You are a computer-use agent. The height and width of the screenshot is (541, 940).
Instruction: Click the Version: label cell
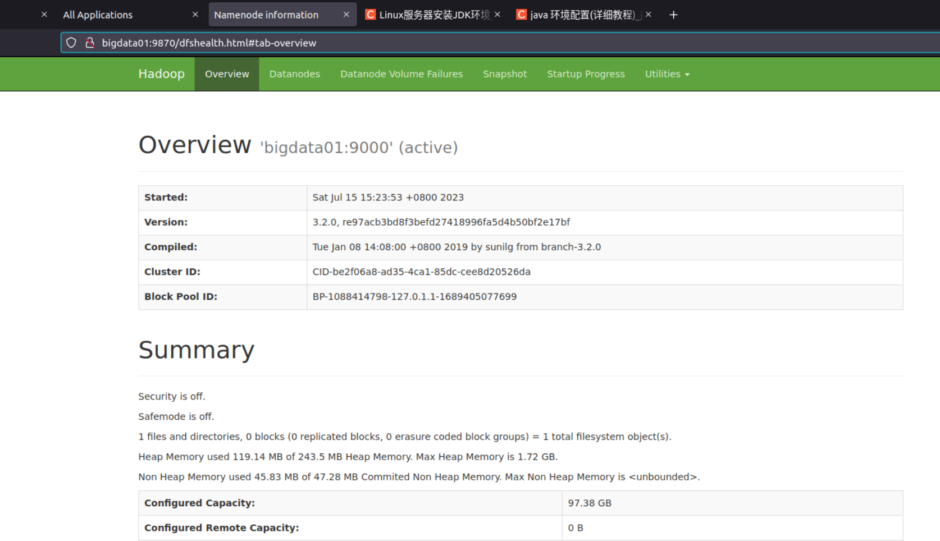[222, 222]
